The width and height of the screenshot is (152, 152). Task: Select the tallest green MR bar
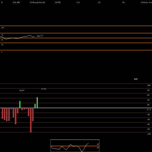(x=37, y=102)
